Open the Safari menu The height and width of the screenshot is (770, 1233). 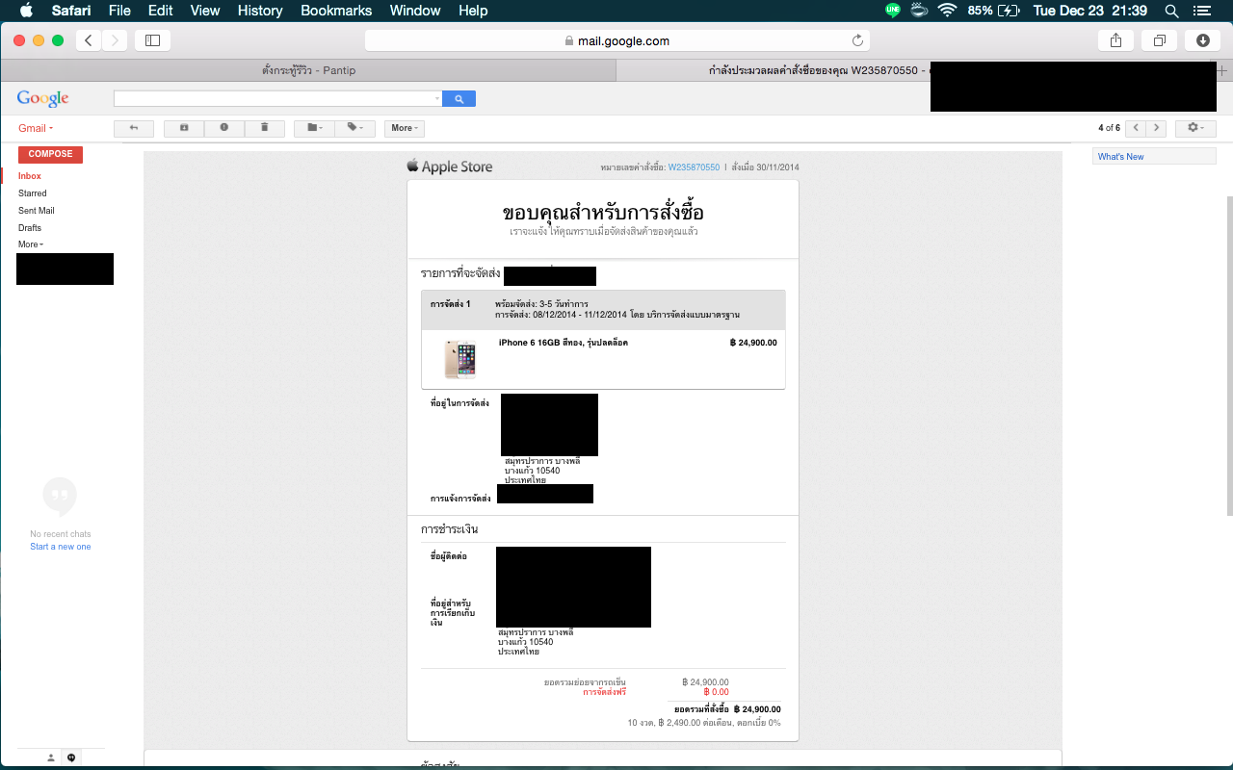point(70,11)
